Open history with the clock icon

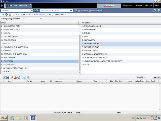tap(7, 15)
